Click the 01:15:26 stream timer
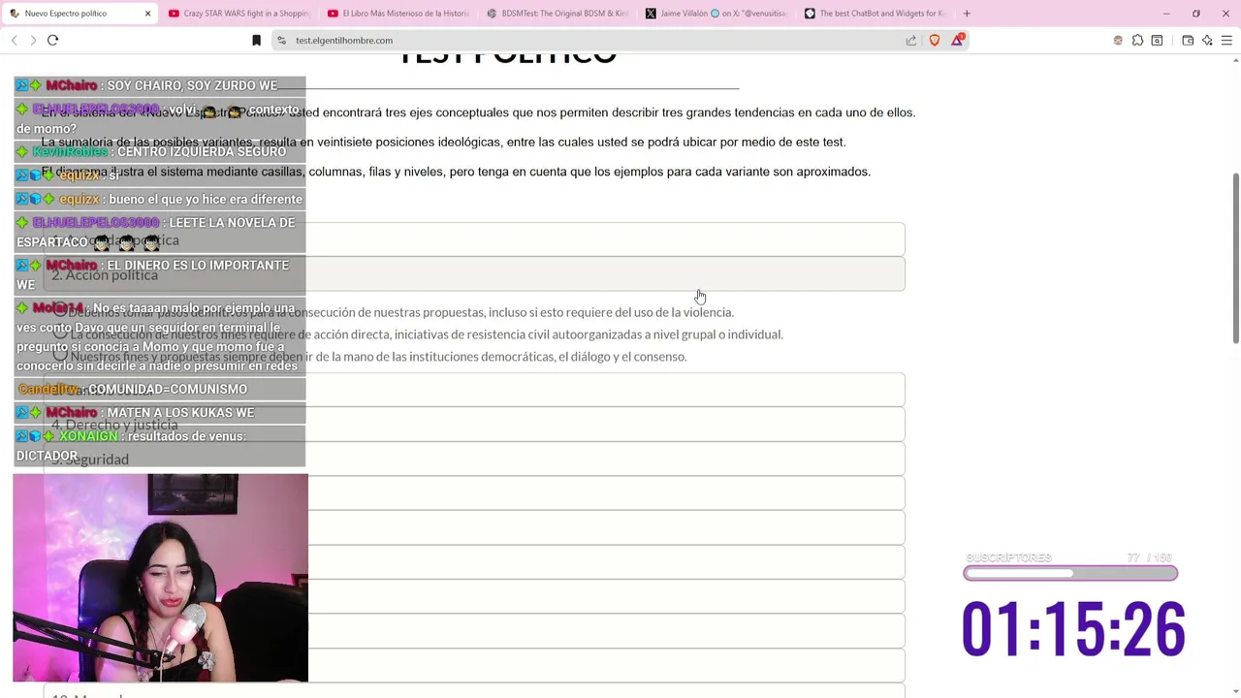The height and width of the screenshot is (698, 1241). [1073, 629]
